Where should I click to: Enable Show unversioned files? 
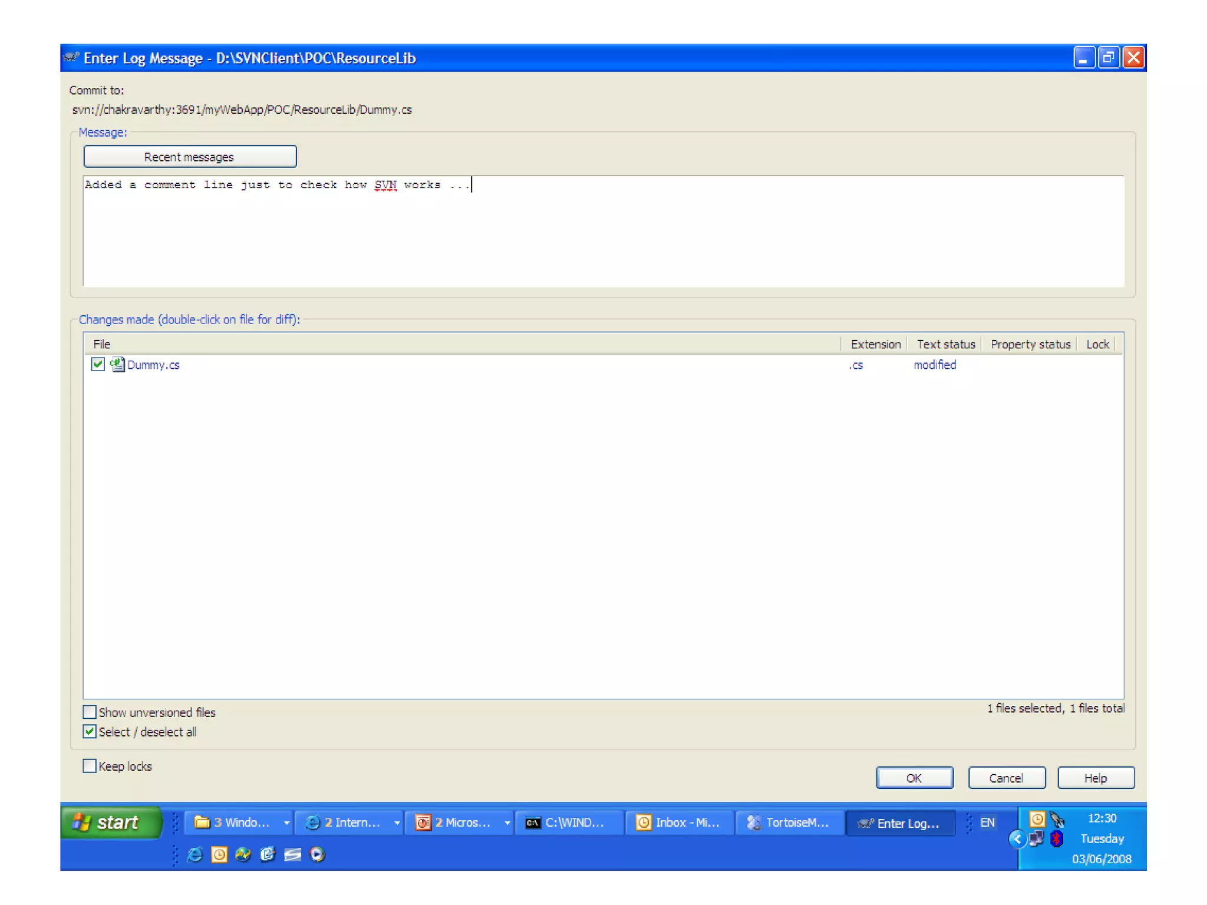point(90,712)
